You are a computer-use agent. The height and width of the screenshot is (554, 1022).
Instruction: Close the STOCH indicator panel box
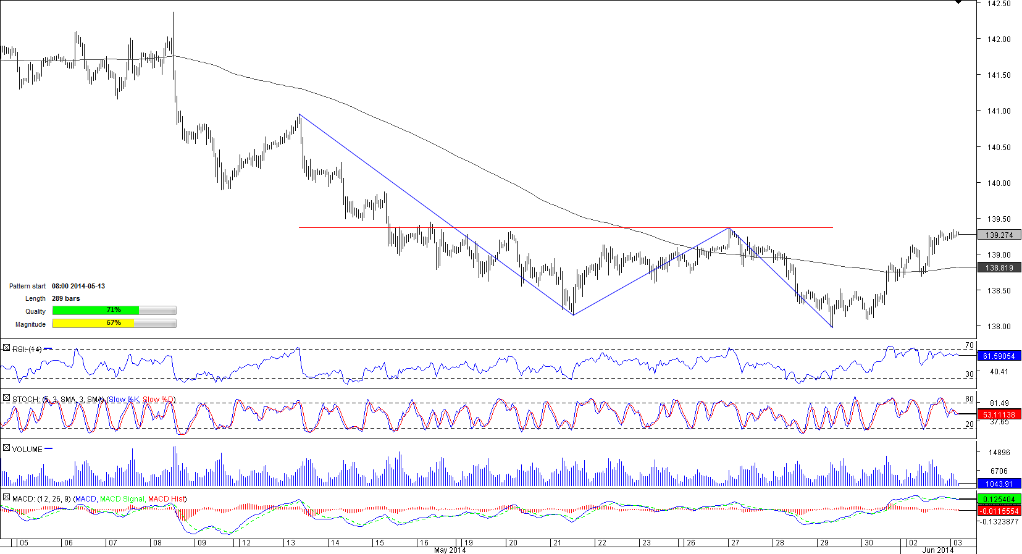(x=6, y=399)
